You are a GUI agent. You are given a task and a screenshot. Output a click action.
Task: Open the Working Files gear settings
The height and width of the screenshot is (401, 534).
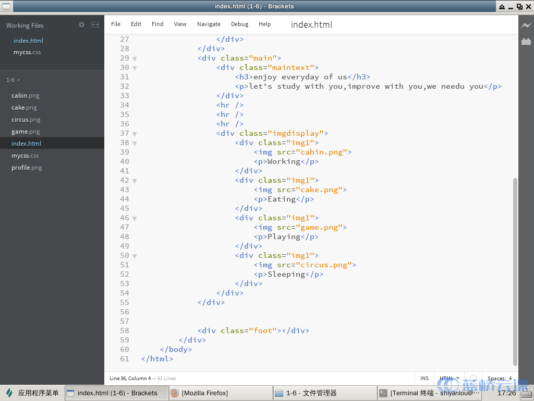81,25
